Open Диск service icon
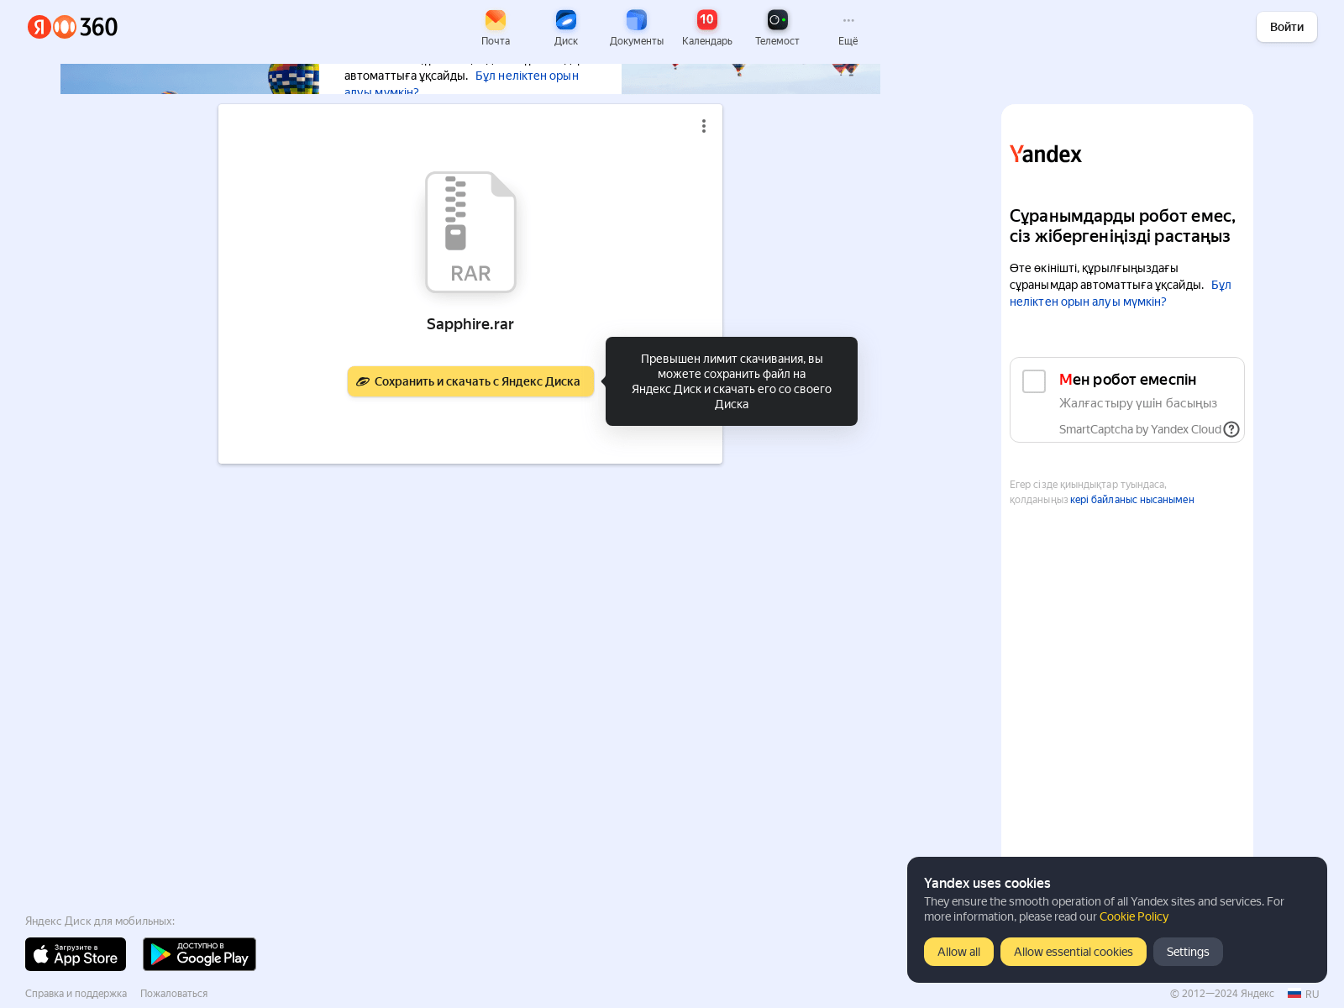This screenshot has height=1008, width=1344. pos(566,28)
